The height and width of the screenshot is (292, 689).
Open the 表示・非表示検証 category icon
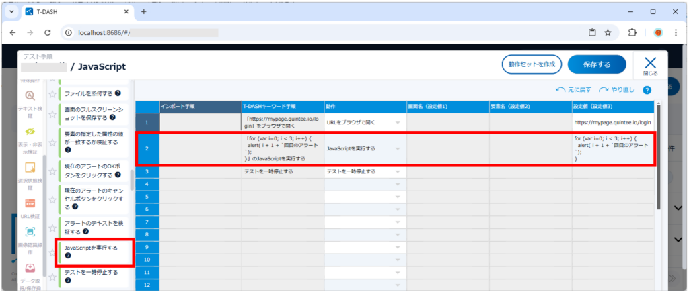coord(29,132)
